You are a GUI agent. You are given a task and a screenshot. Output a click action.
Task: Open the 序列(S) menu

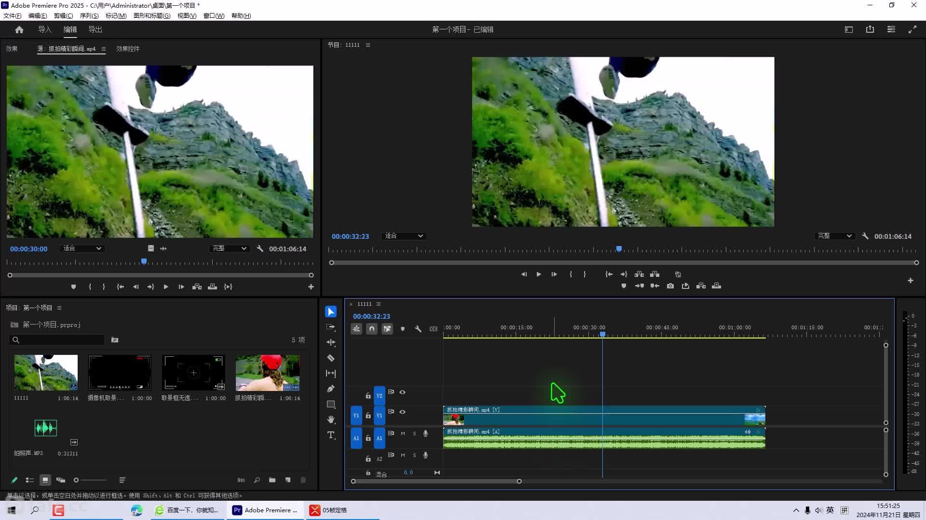[x=89, y=16]
